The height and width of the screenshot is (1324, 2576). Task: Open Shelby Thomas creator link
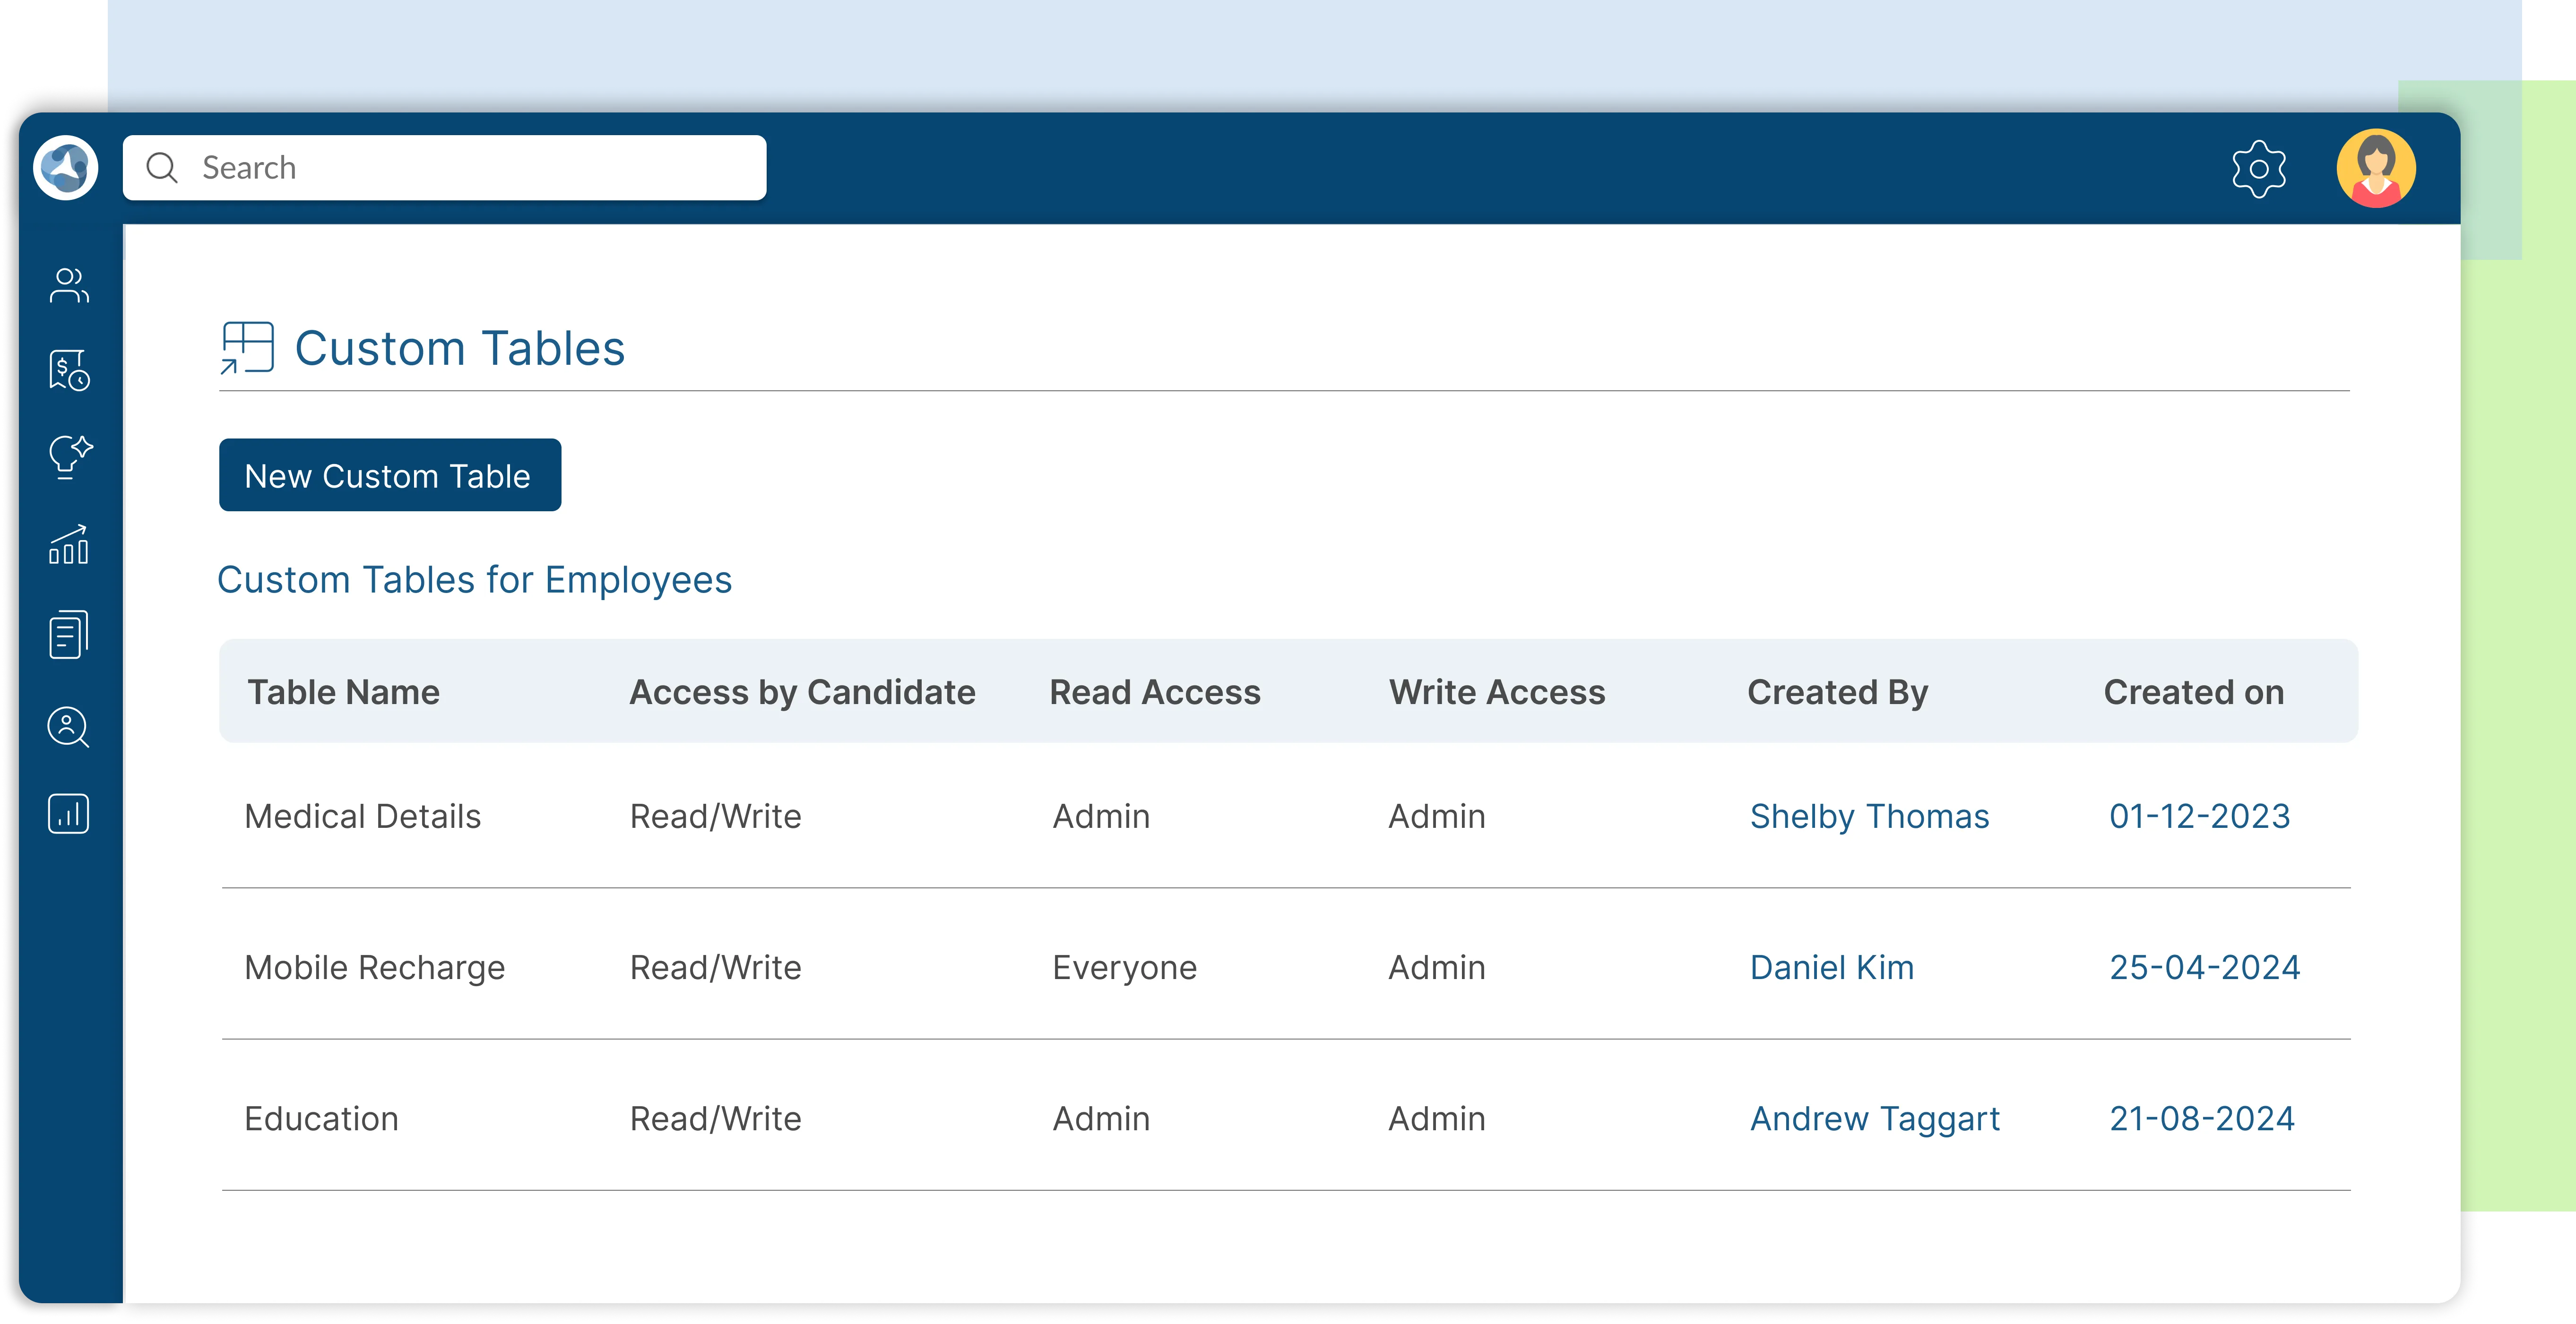click(1869, 816)
